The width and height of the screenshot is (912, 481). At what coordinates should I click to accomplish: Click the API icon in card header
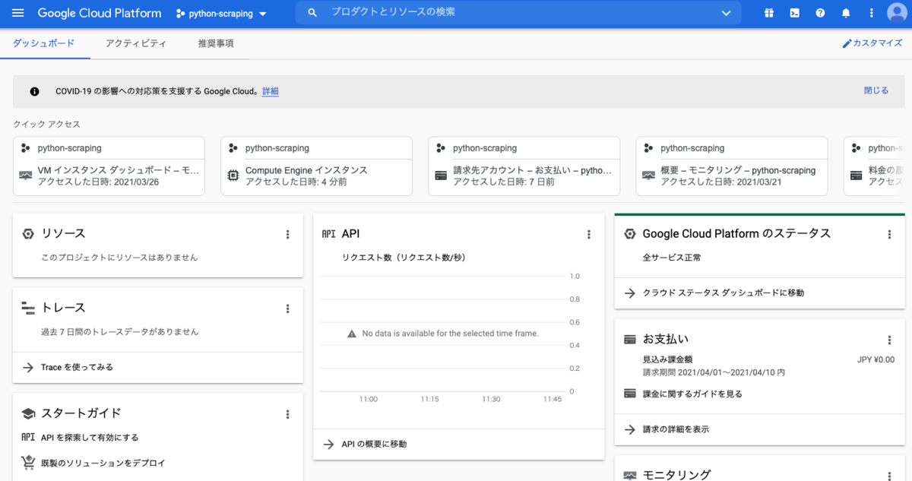tap(328, 234)
